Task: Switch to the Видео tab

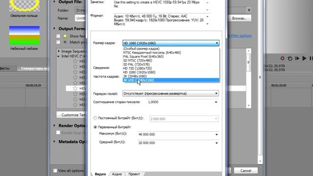Action: click(x=100, y=174)
